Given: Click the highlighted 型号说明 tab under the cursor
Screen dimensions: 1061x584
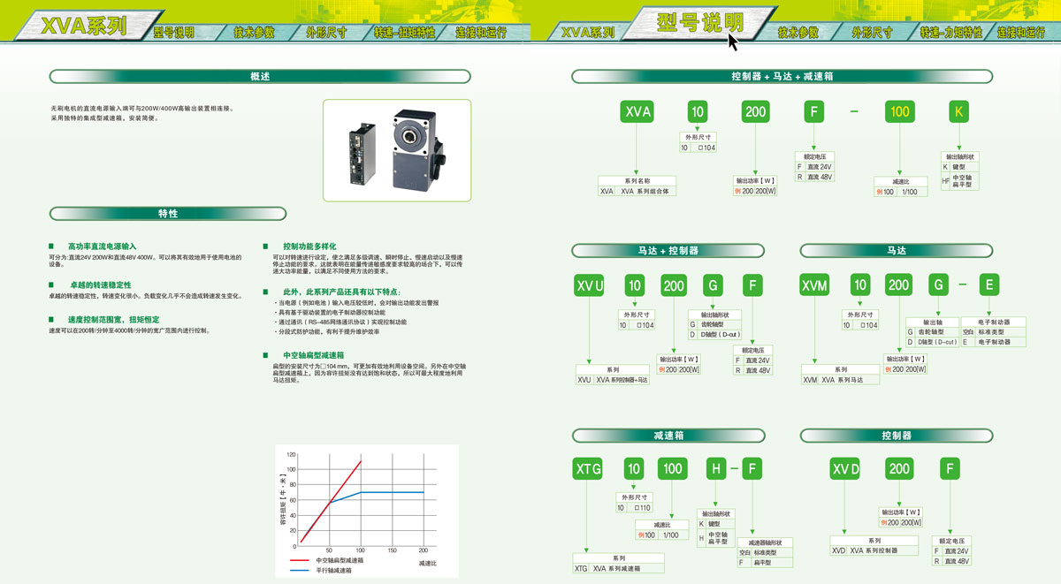Looking at the screenshot, I should [700, 23].
